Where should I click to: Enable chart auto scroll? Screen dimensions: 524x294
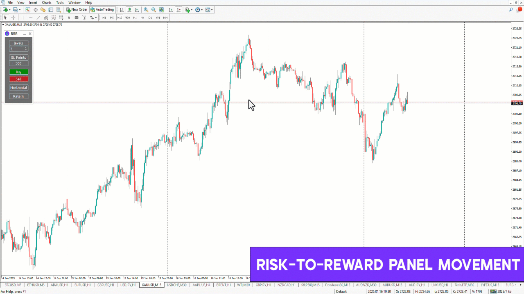tap(171, 10)
